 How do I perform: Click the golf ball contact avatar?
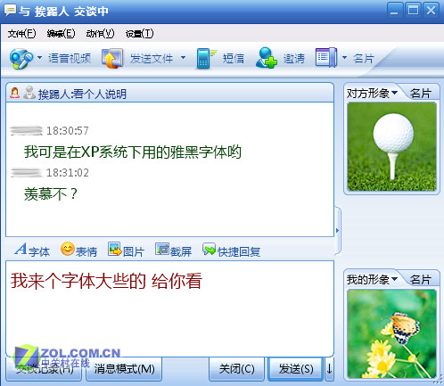[391, 147]
